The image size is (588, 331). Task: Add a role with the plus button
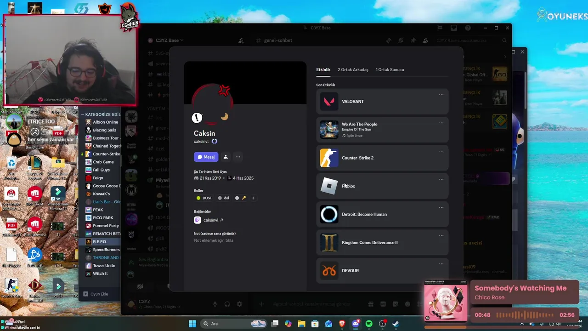(253, 198)
